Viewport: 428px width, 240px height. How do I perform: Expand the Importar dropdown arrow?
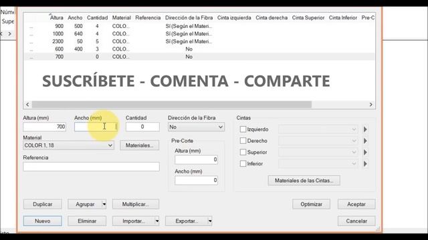(x=157, y=221)
